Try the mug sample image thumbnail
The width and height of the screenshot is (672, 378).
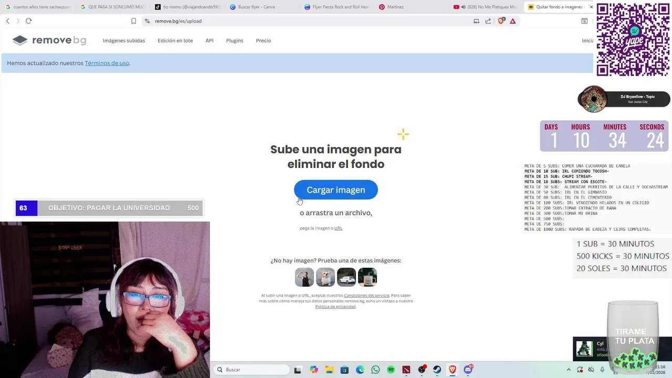point(367,277)
